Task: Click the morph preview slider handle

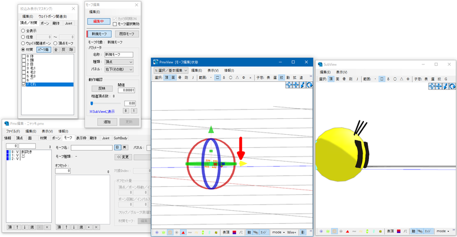Action: pos(92,103)
